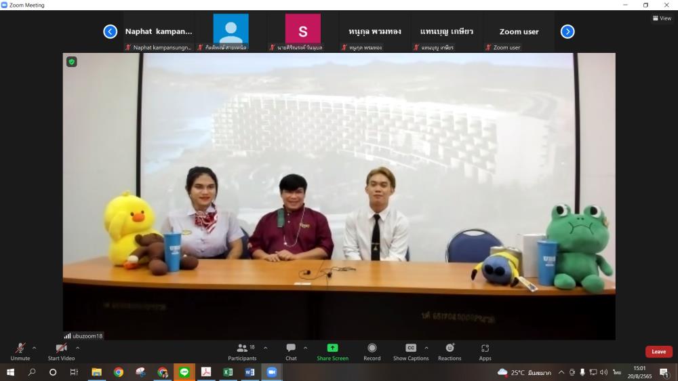Show hidden system tray icons
The height and width of the screenshot is (381, 678).
click(x=561, y=372)
